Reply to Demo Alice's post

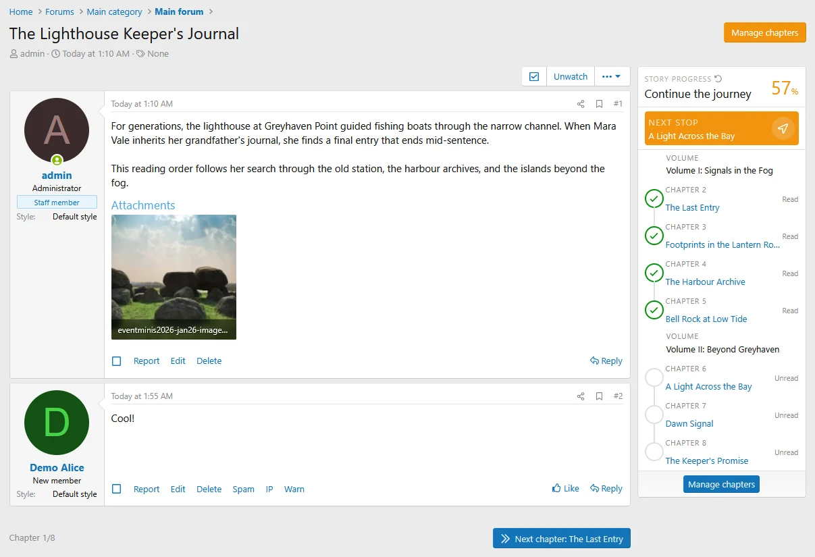(x=606, y=489)
